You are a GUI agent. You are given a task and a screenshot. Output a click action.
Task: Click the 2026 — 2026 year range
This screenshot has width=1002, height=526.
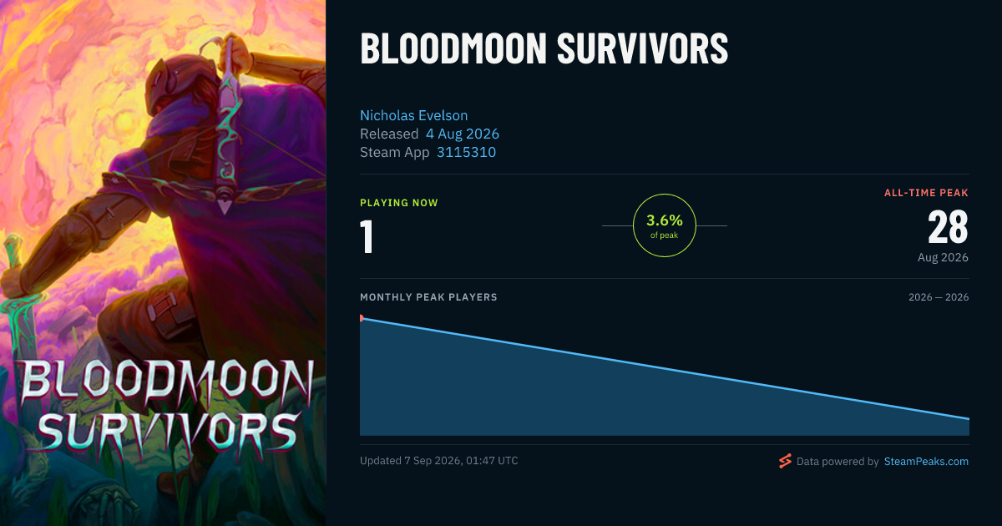pyautogui.click(x=939, y=297)
